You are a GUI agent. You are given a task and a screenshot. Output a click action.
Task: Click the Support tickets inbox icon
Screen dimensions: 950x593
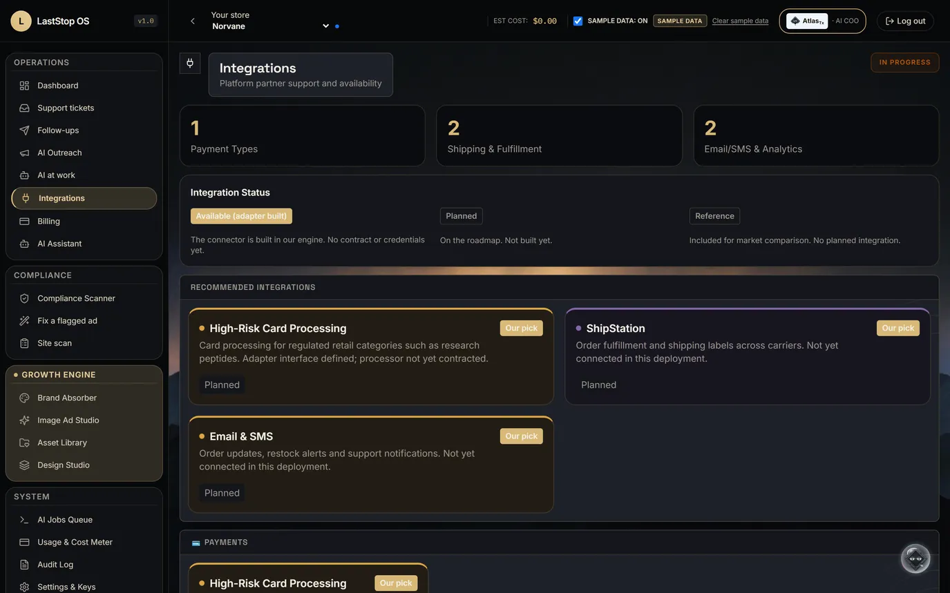24,108
